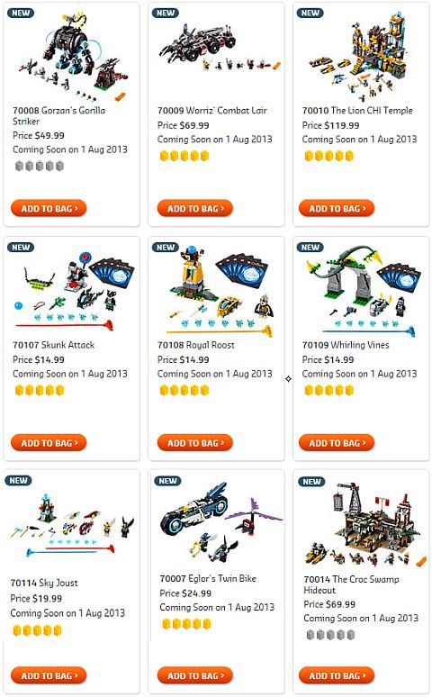Image resolution: width=432 pixels, height=697 pixels.
Task: Open the 70108 Royal Roost product link
Action: [196, 345]
